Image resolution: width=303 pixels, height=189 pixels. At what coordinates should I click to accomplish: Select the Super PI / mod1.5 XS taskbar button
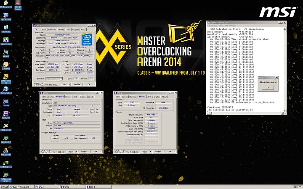pyautogui.click(x=21, y=187)
